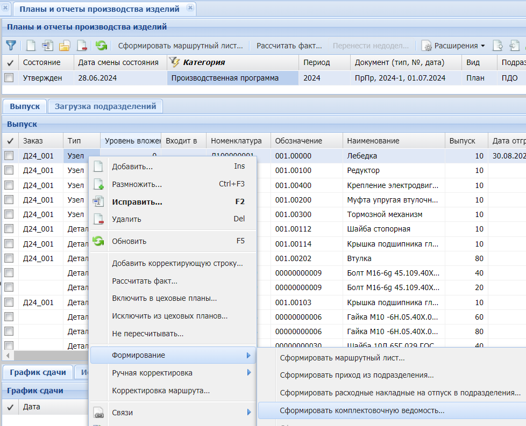This screenshot has height=426, width=526.
Task: Click the filter funnel icon in toolbar
Action: pyautogui.click(x=11, y=46)
